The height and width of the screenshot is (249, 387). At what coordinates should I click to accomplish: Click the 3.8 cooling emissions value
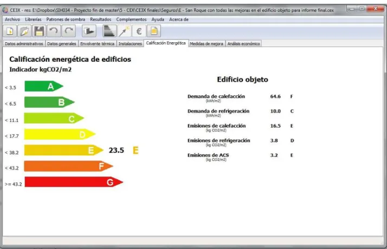tap(274, 141)
